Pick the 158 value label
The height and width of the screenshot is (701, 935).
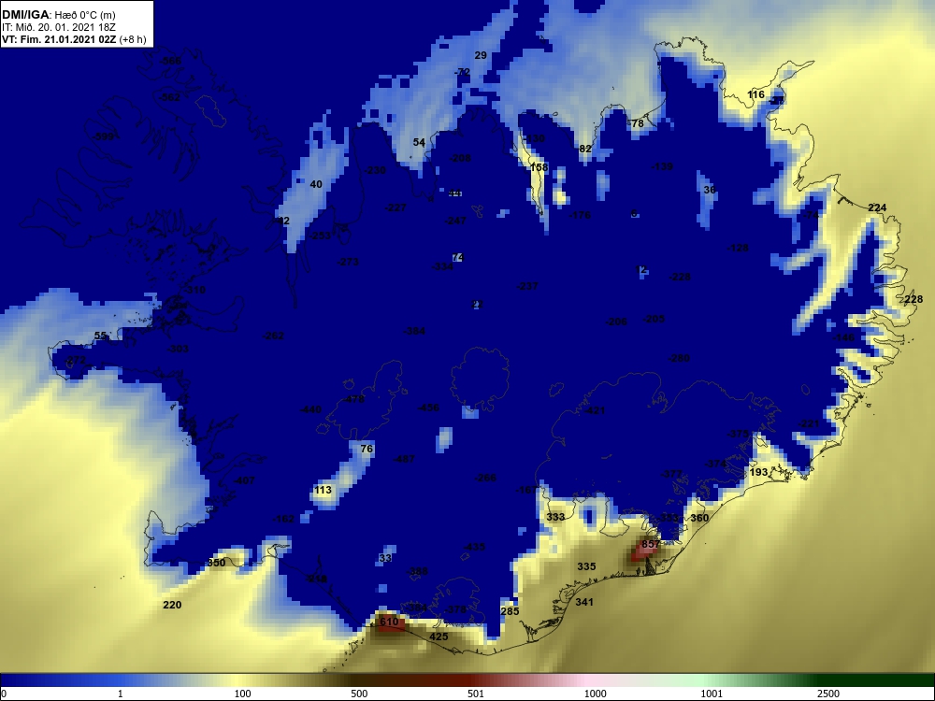[x=539, y=167]
